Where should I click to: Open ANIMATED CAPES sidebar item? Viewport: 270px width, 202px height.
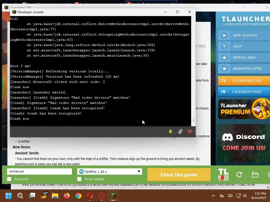(x=244, y=69)
